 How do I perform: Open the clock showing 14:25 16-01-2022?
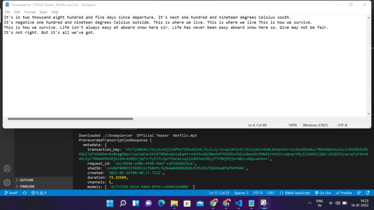pyautogui.click(x=360, y=203)
